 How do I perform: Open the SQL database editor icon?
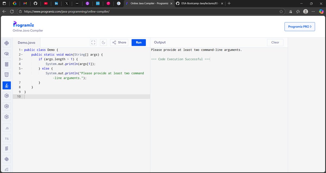pos(7,64)
